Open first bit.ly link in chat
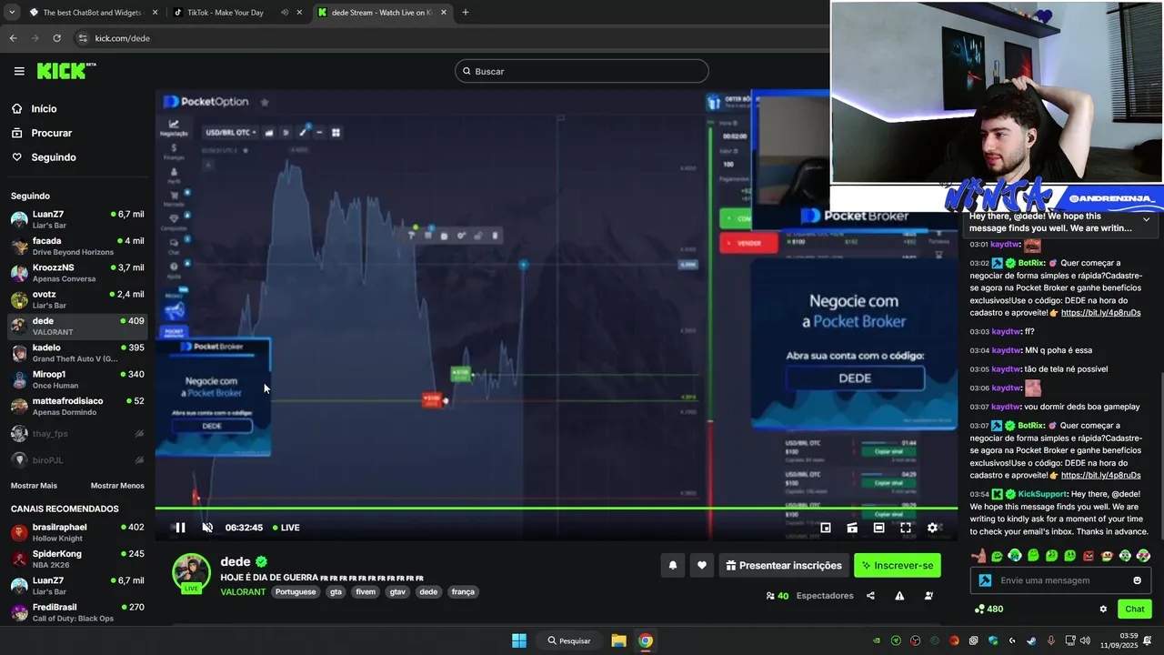Screen dimensions: 1164x655 (1100, 313)
